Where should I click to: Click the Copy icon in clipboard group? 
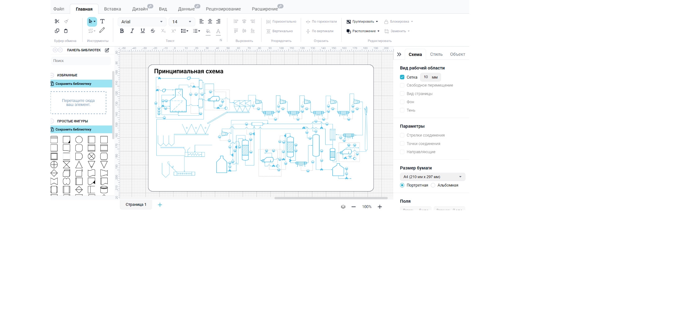[x=57, y=31]
